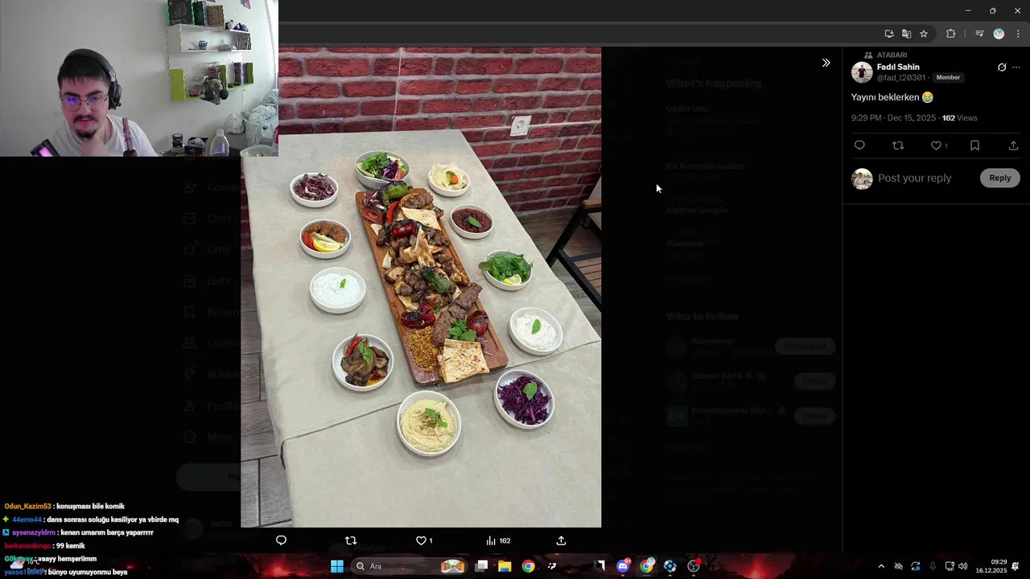Click the enlarged food platter photo
This screenshot has height=579, width=1030.
(421, 287)
